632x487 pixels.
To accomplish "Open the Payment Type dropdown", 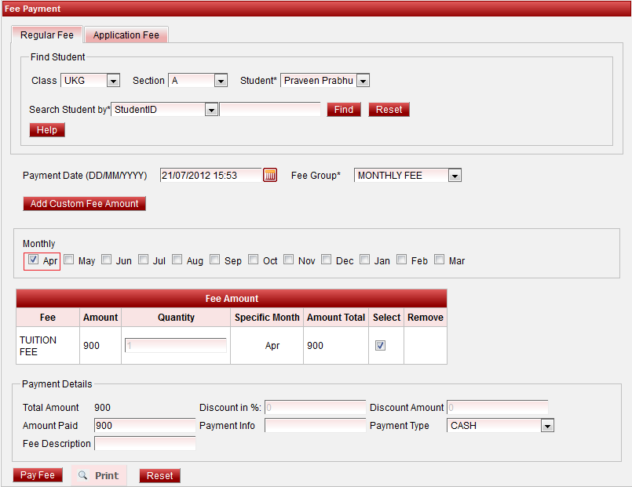I will tap(547, 426).
